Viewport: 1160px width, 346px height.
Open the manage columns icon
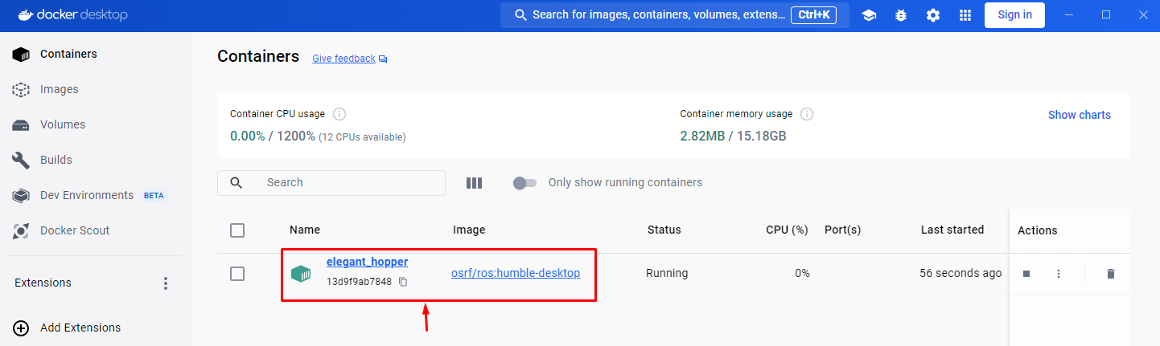(x=474, y=183)
